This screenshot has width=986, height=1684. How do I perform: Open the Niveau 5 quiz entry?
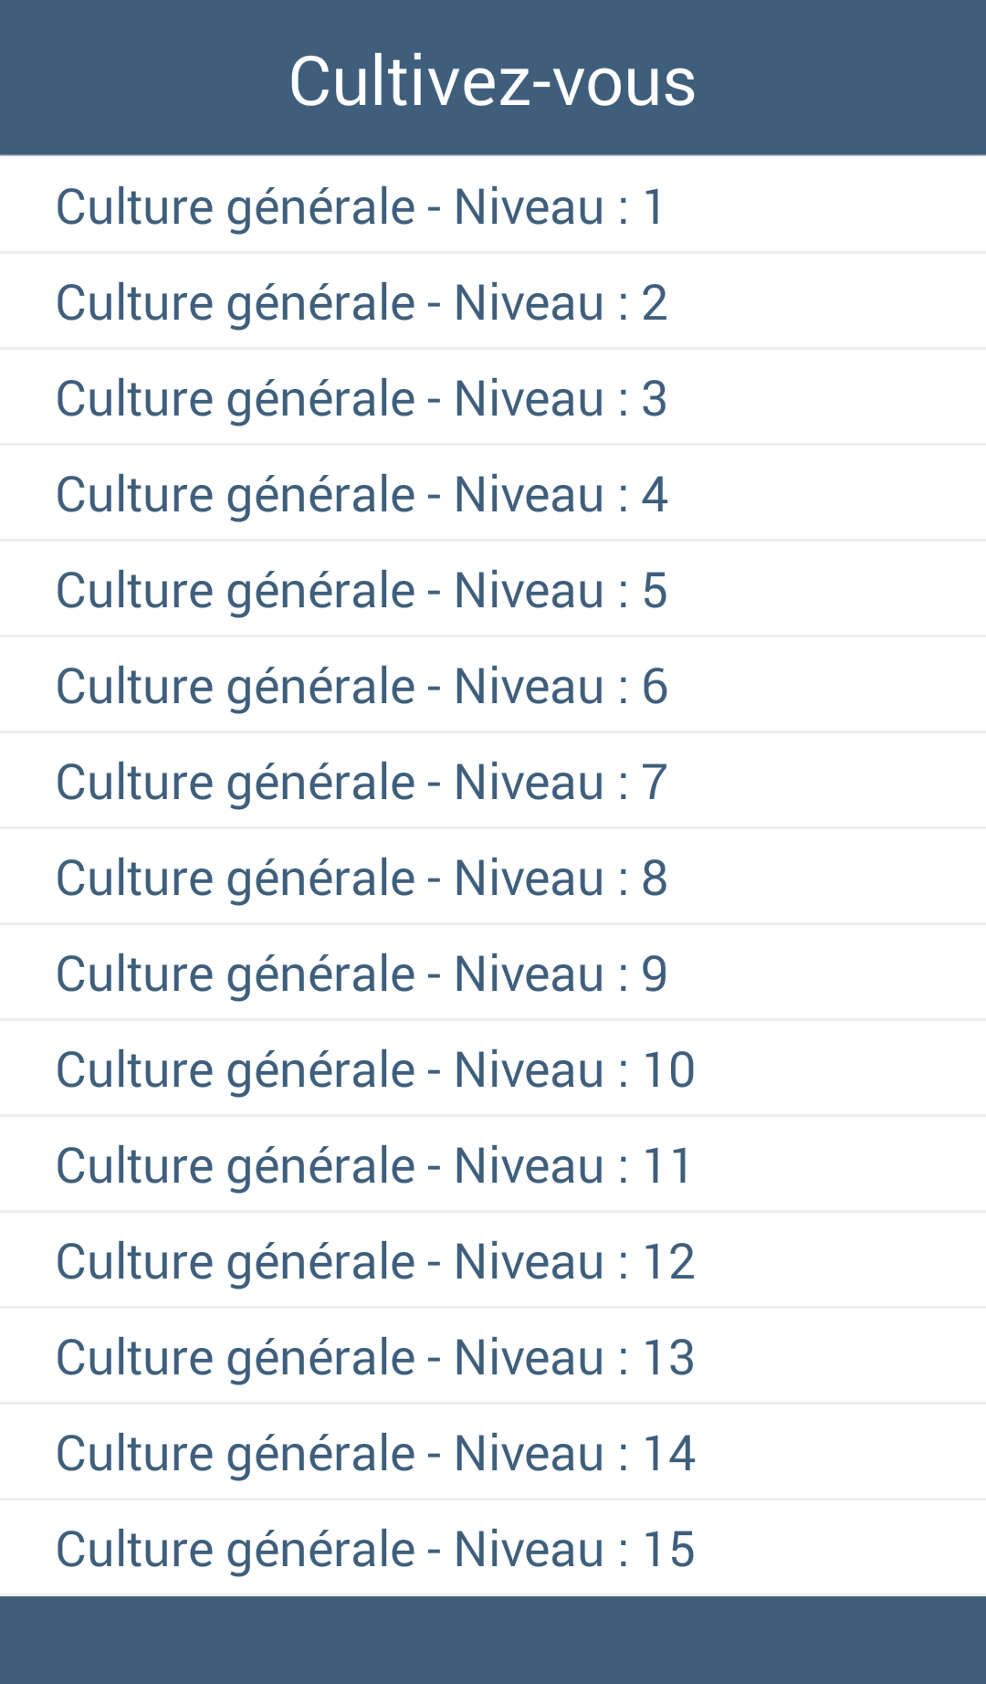tap(493, 589)
